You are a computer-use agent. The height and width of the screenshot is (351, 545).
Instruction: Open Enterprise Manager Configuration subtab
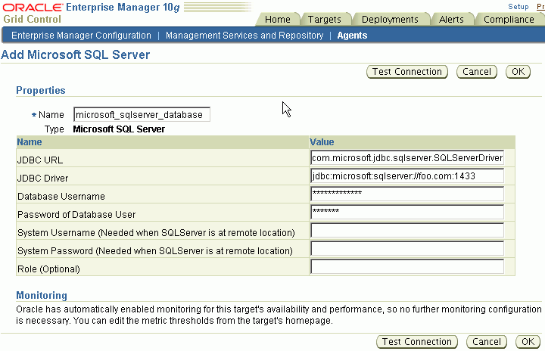[81, 36]
